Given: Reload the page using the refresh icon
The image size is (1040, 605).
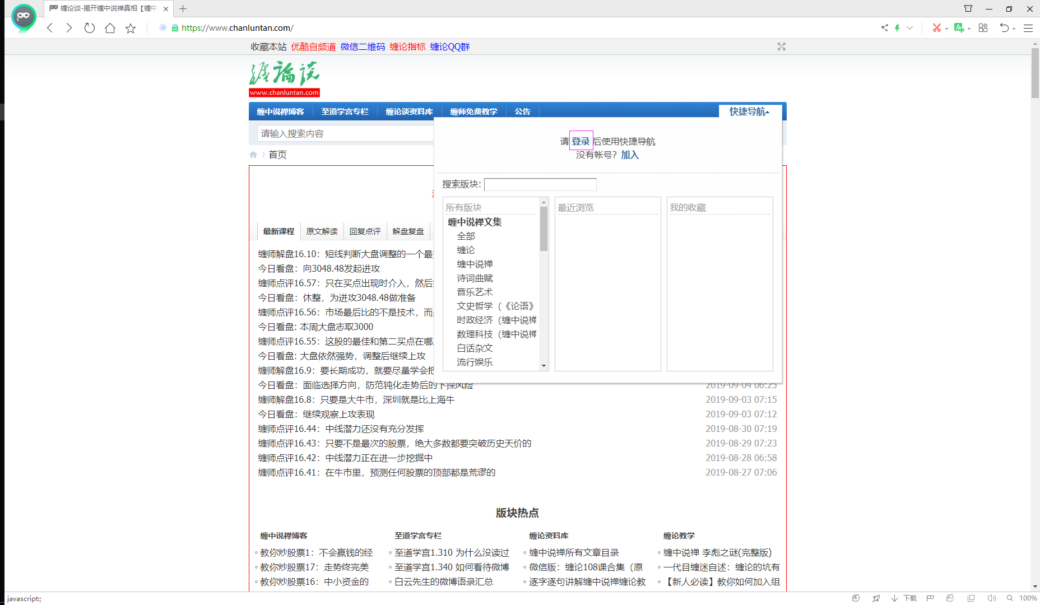Looking at the screenshot, I should tap(89, 28).
